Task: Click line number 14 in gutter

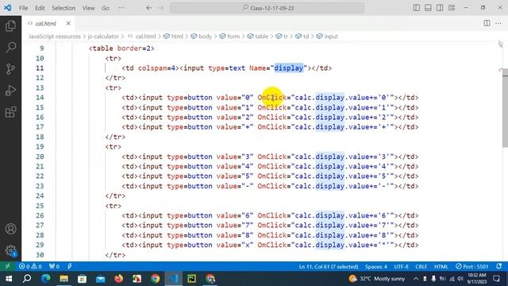Action: tap(40, 98)
